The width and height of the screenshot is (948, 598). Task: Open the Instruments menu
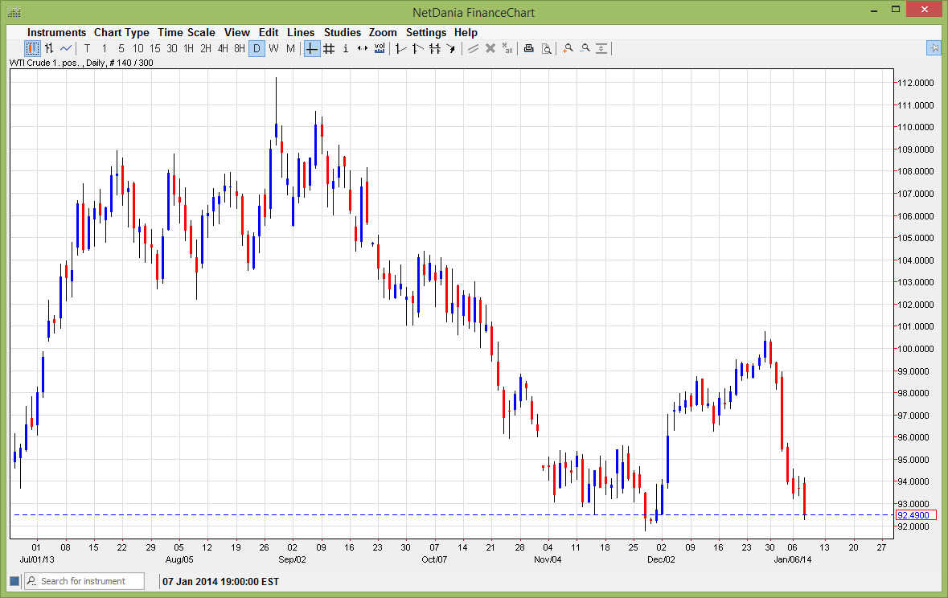[56, 32]
